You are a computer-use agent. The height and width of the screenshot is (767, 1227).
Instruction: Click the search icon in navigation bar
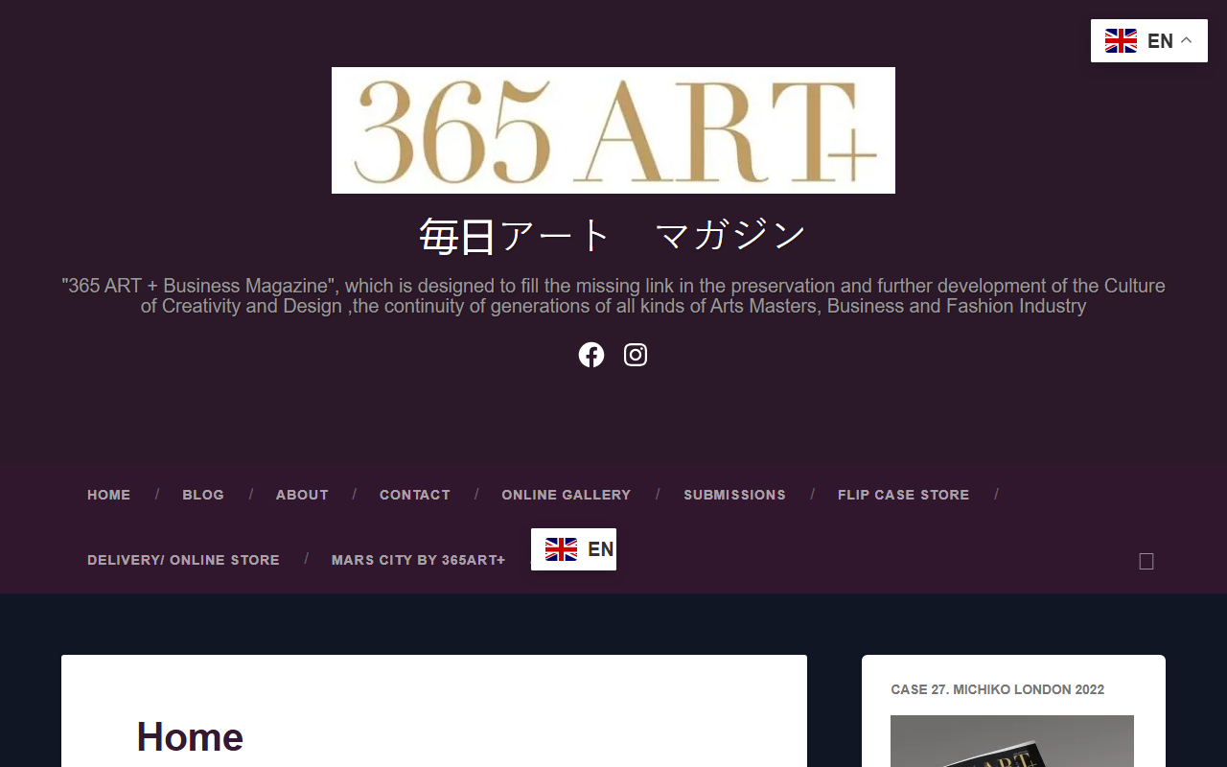pyautogui.click(x=1146, y=561)
